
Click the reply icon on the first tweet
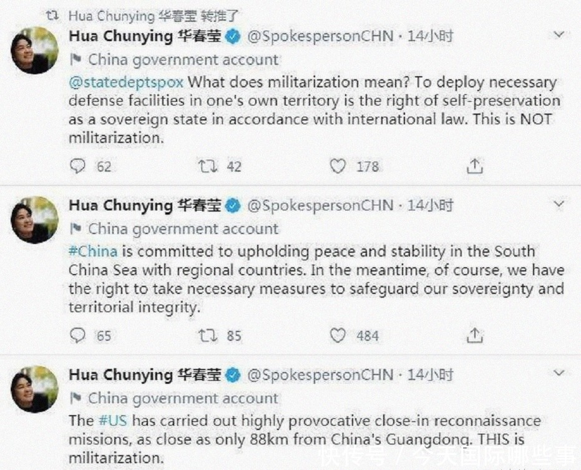click(77, 165)
